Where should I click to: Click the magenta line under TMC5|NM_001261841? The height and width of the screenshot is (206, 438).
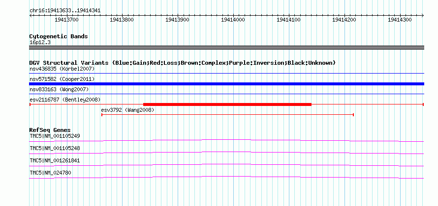pos(226,165)
